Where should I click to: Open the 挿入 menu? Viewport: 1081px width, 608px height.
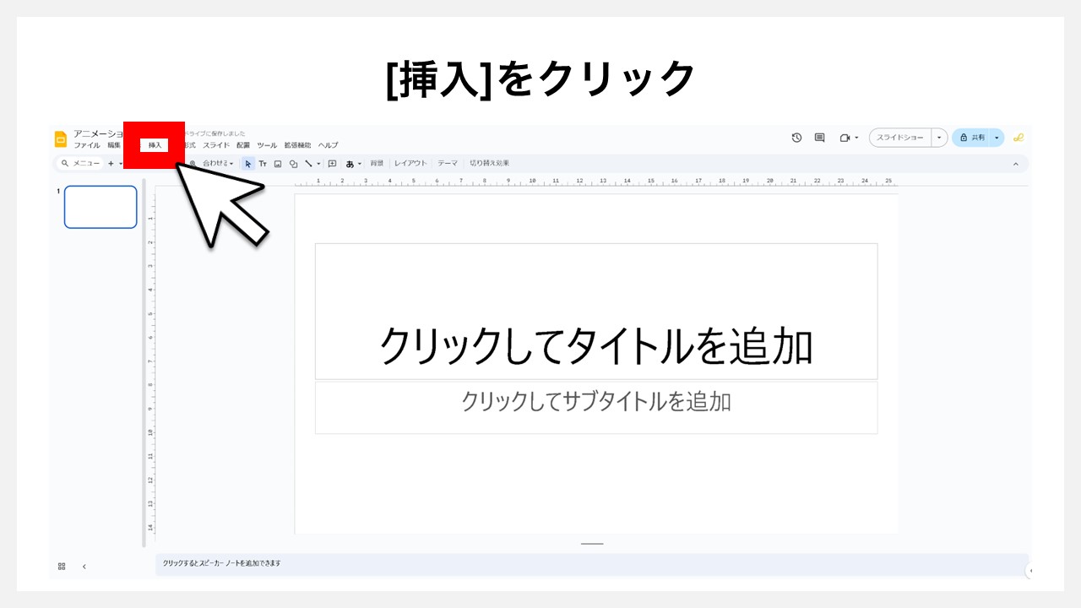154,144
